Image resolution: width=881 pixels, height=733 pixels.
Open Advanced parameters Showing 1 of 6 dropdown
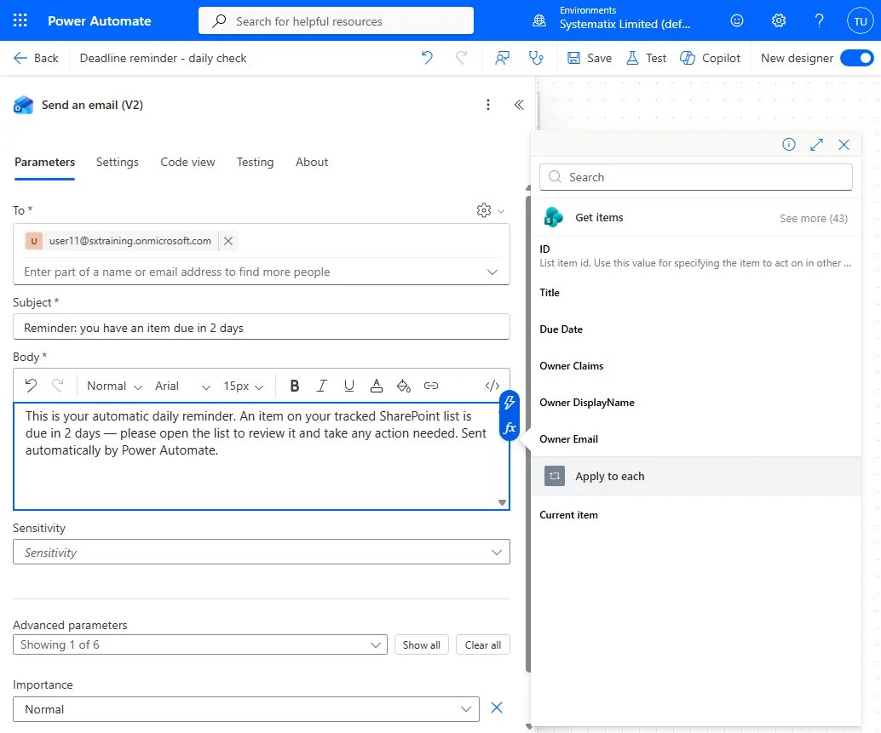[x=200, y=644]
